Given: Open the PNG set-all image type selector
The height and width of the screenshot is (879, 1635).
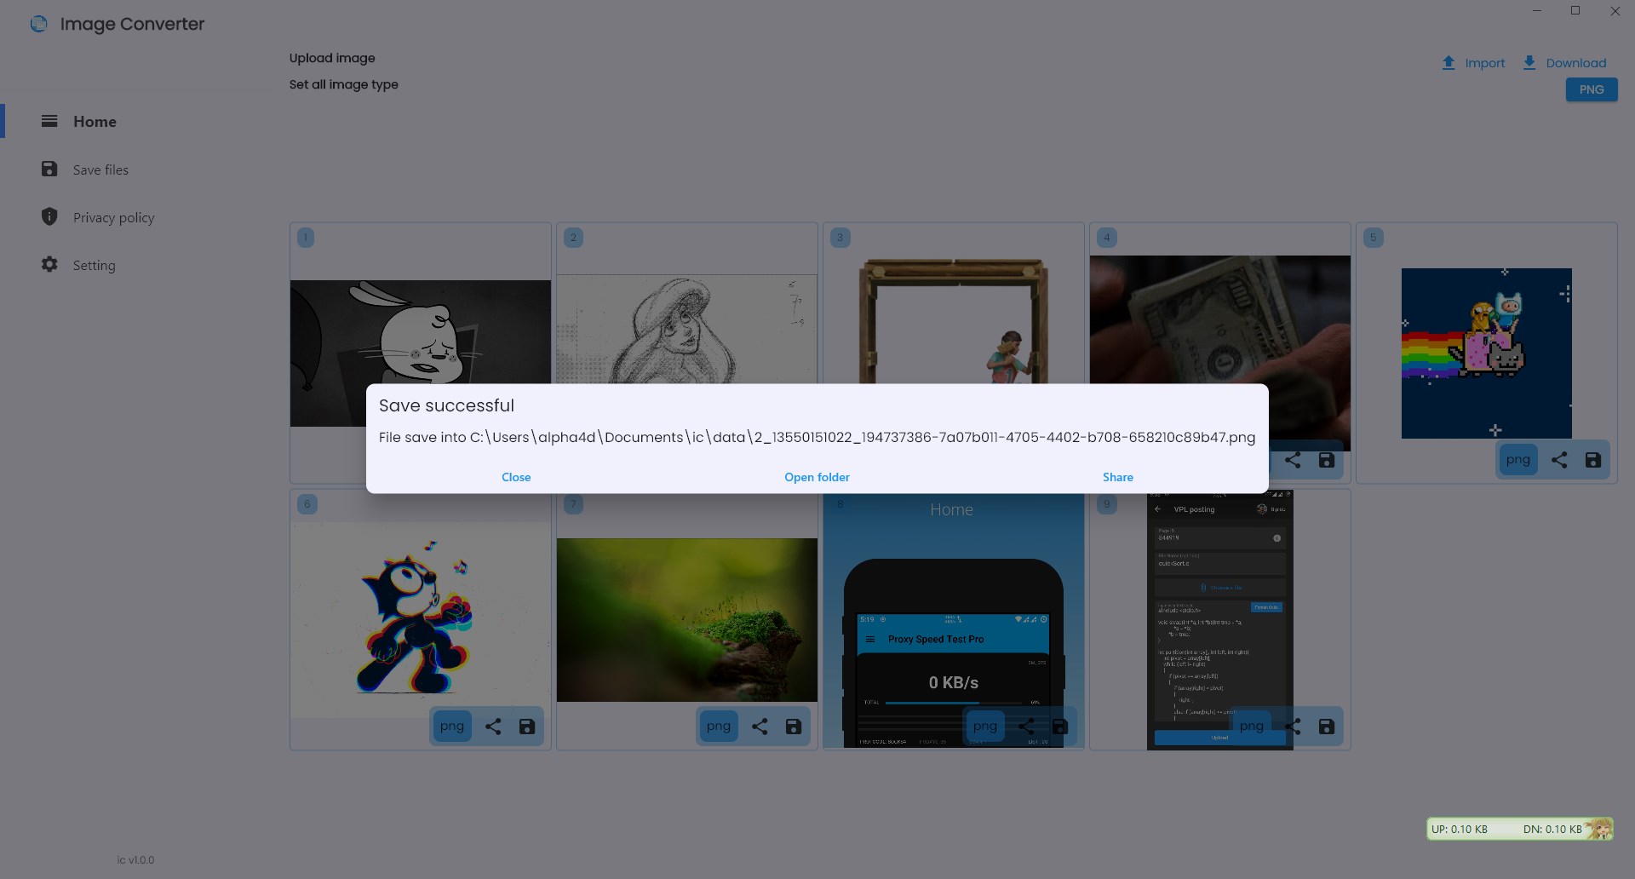Looking at the screenshot, I should [x=1591, y=89].
